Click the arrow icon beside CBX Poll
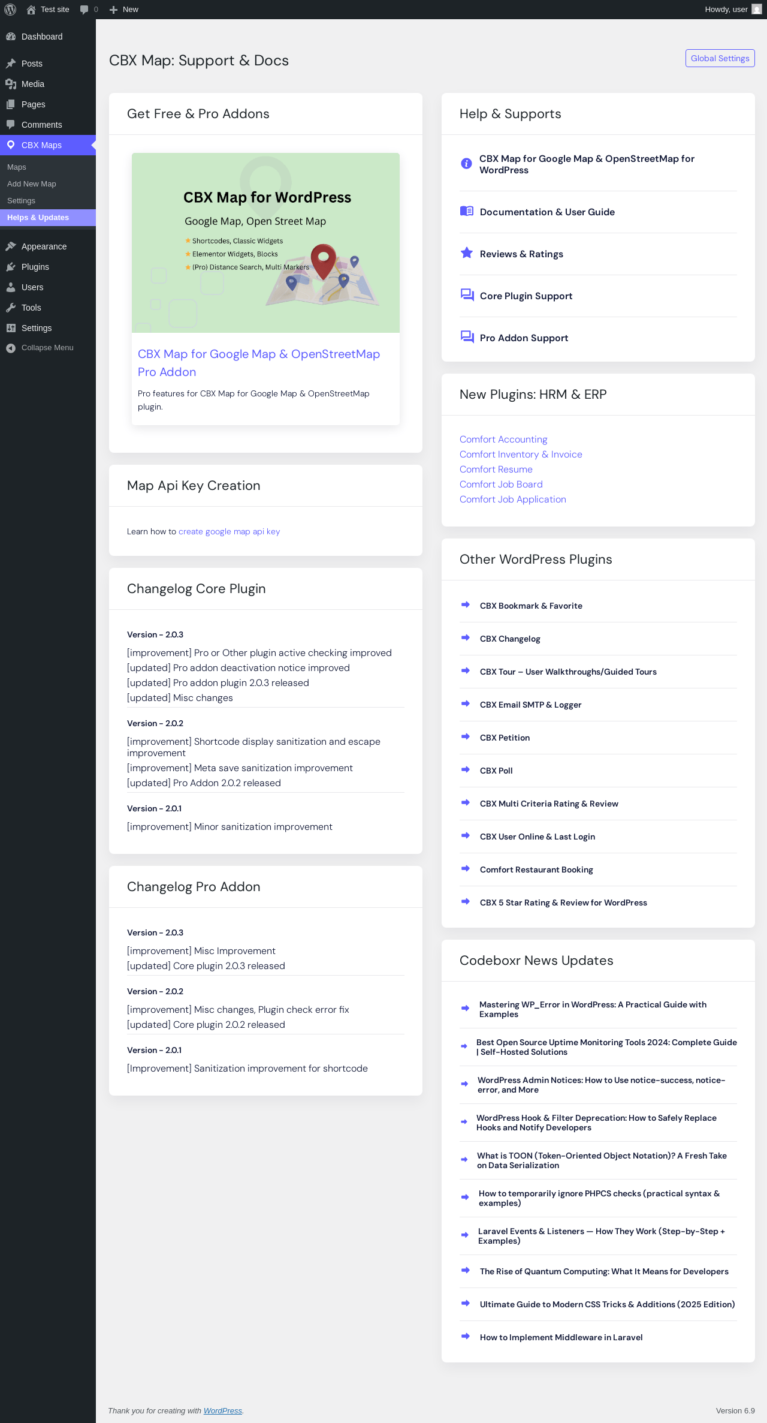Image resolution: width=767 pixels, height=1423 pixels. [466, 770]
